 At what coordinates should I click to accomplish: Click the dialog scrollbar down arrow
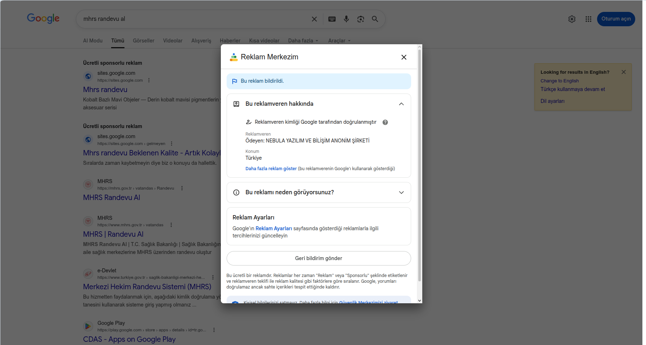(419, 301)
